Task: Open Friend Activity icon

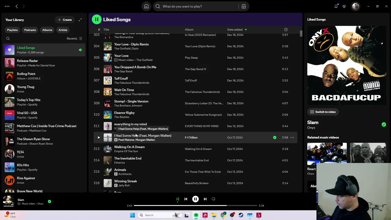Action: (344, 6)
